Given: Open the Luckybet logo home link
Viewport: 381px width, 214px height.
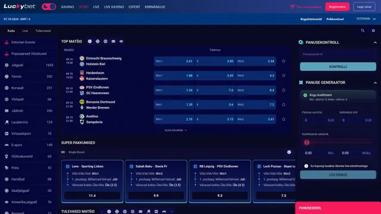Looking at the screenshot, I should pos(20,7).
